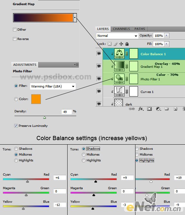Switch to the Paths tab
This screenshot has width=185, height=215.
pyautogui.click(x=140, y=29)
